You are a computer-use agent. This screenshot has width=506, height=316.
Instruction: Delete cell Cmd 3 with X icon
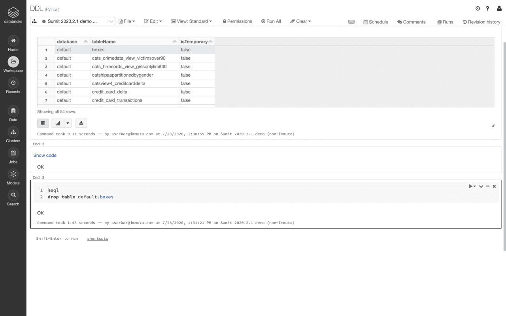pos(494,186)
